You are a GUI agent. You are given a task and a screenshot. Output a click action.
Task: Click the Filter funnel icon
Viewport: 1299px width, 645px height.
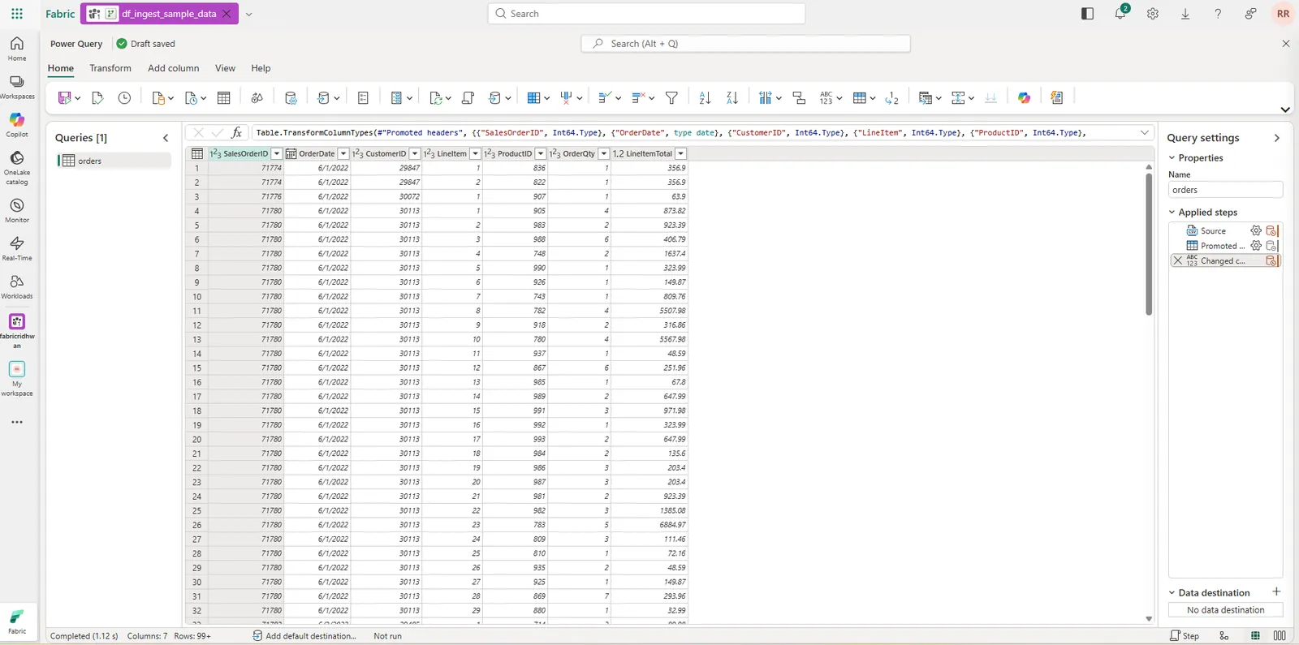(x=671, y=97)
